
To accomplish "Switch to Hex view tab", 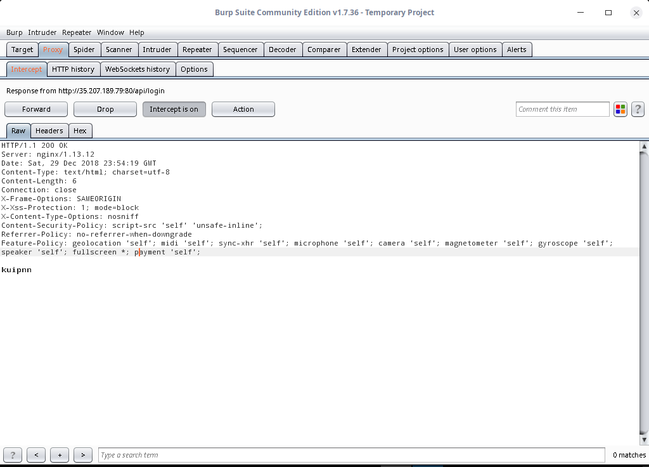I will 80,131.
